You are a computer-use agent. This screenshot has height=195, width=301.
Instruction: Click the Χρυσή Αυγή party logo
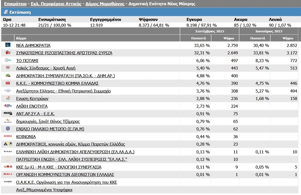pos(8,68)
